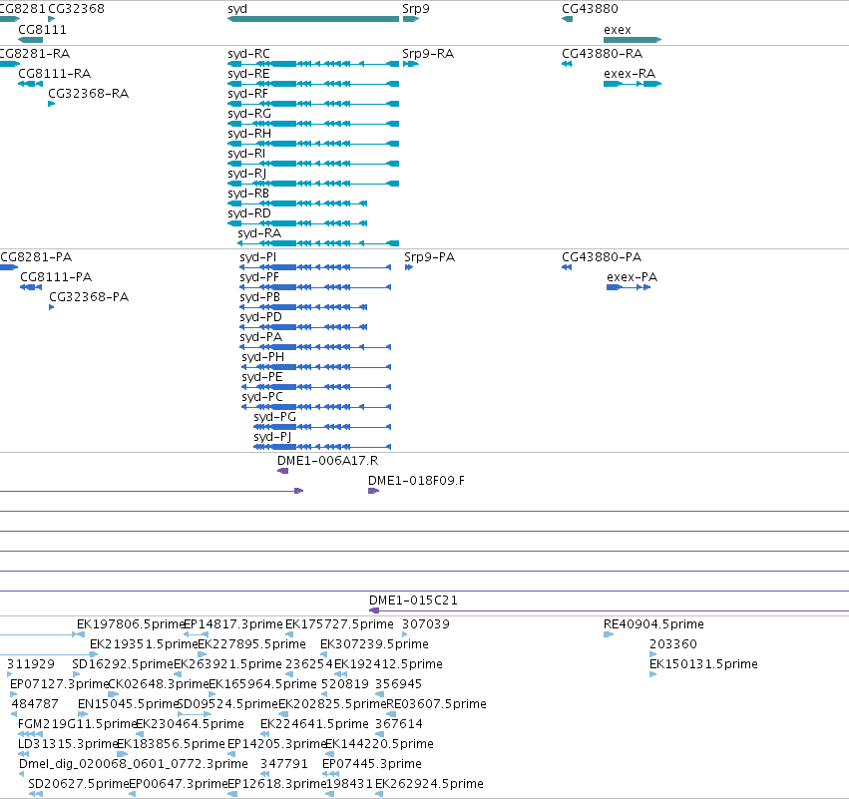This screenshot has height=799, width=849.
Task: Click the Dmel_dig_020068_0601_0772.3prime label
Action: click(134, 764)
